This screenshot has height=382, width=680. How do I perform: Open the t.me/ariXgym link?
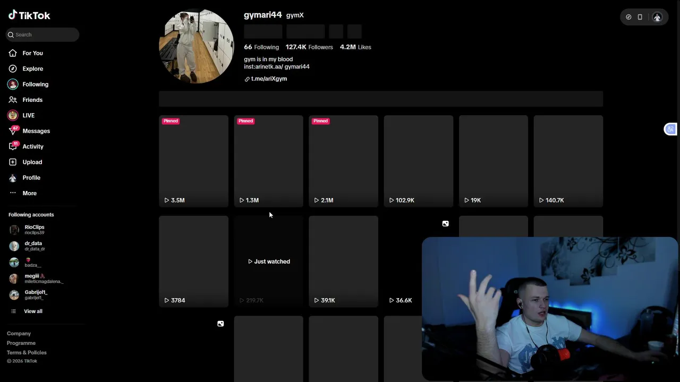pos(269,79)
